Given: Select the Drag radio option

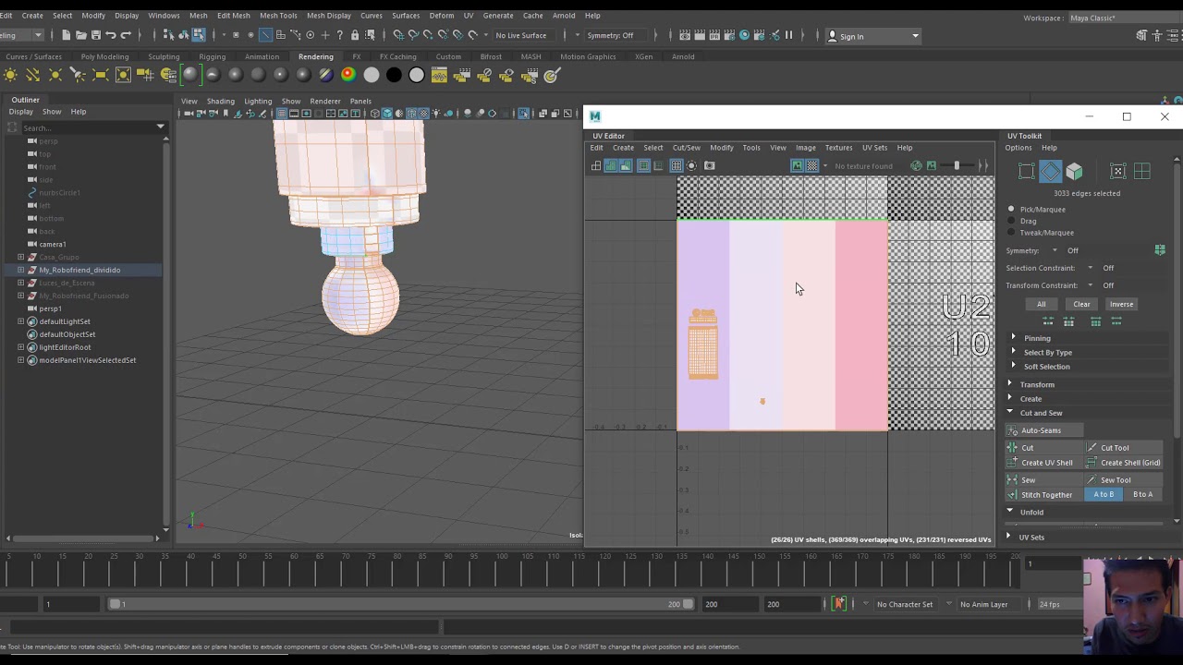Looking at the screenshot, I should pos(1011,222).
